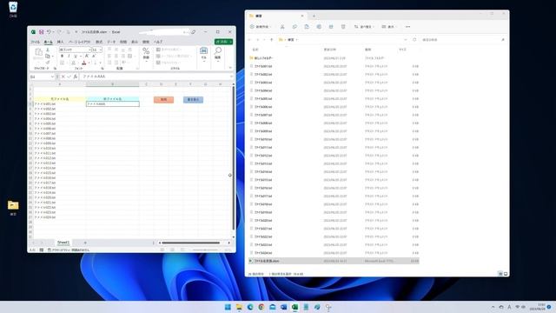The width and height of the screenshot is (556, 313).
Task: Go up one folder level in Explorer
Action: 272,40
